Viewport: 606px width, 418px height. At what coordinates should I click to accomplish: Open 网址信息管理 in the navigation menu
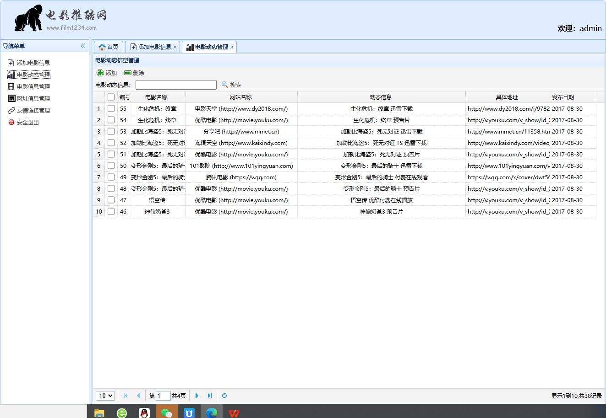click(x=29, y=99)
